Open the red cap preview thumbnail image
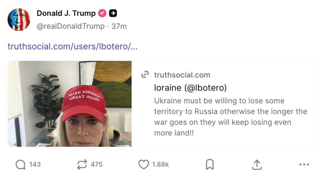The width and height of the screenshot is (322, 176). coord(70,104)
